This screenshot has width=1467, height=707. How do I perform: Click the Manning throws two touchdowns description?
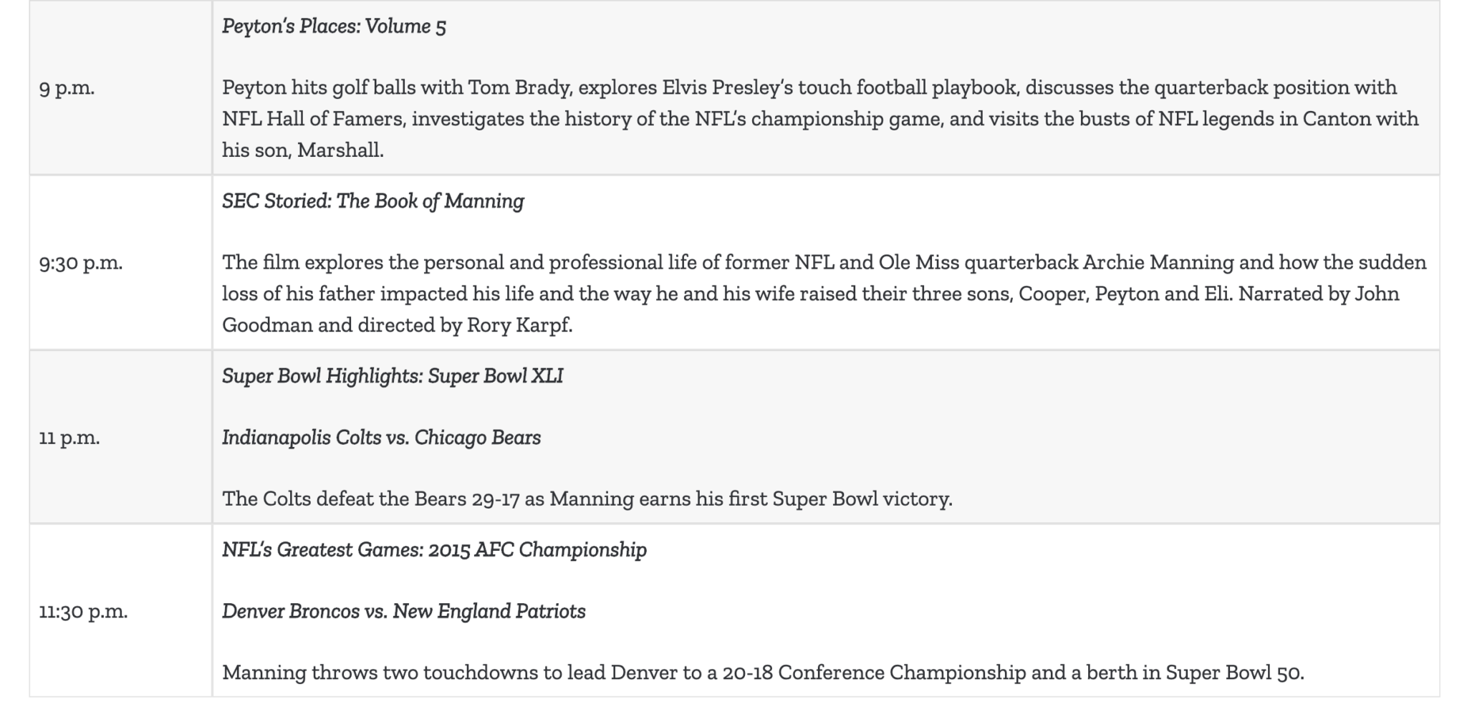(x=763, y=673)
